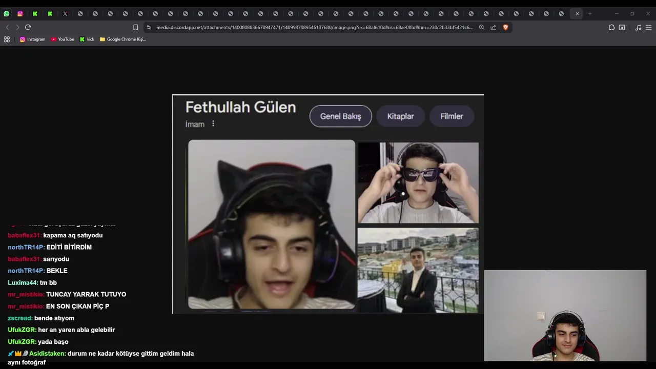Reload the current page
The height and width of the screenshot is (369, 656).
coord(28,27)
